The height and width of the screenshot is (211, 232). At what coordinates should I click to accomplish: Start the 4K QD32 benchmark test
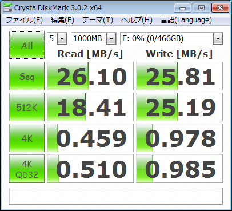coord(27,169)
